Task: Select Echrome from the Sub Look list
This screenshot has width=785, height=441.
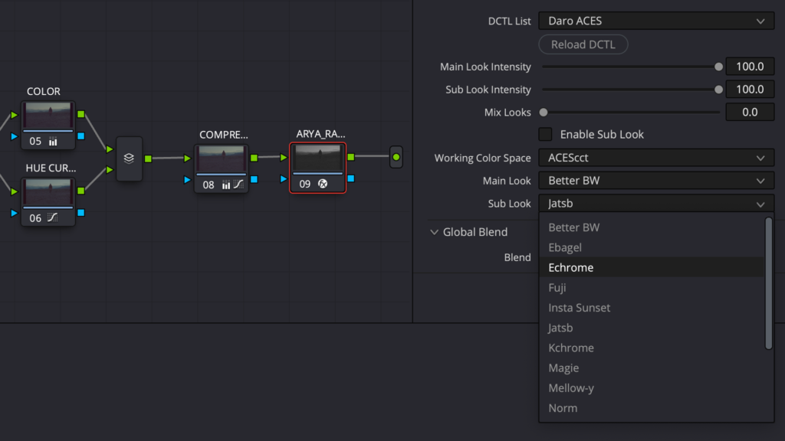Action: coord(571,268)
